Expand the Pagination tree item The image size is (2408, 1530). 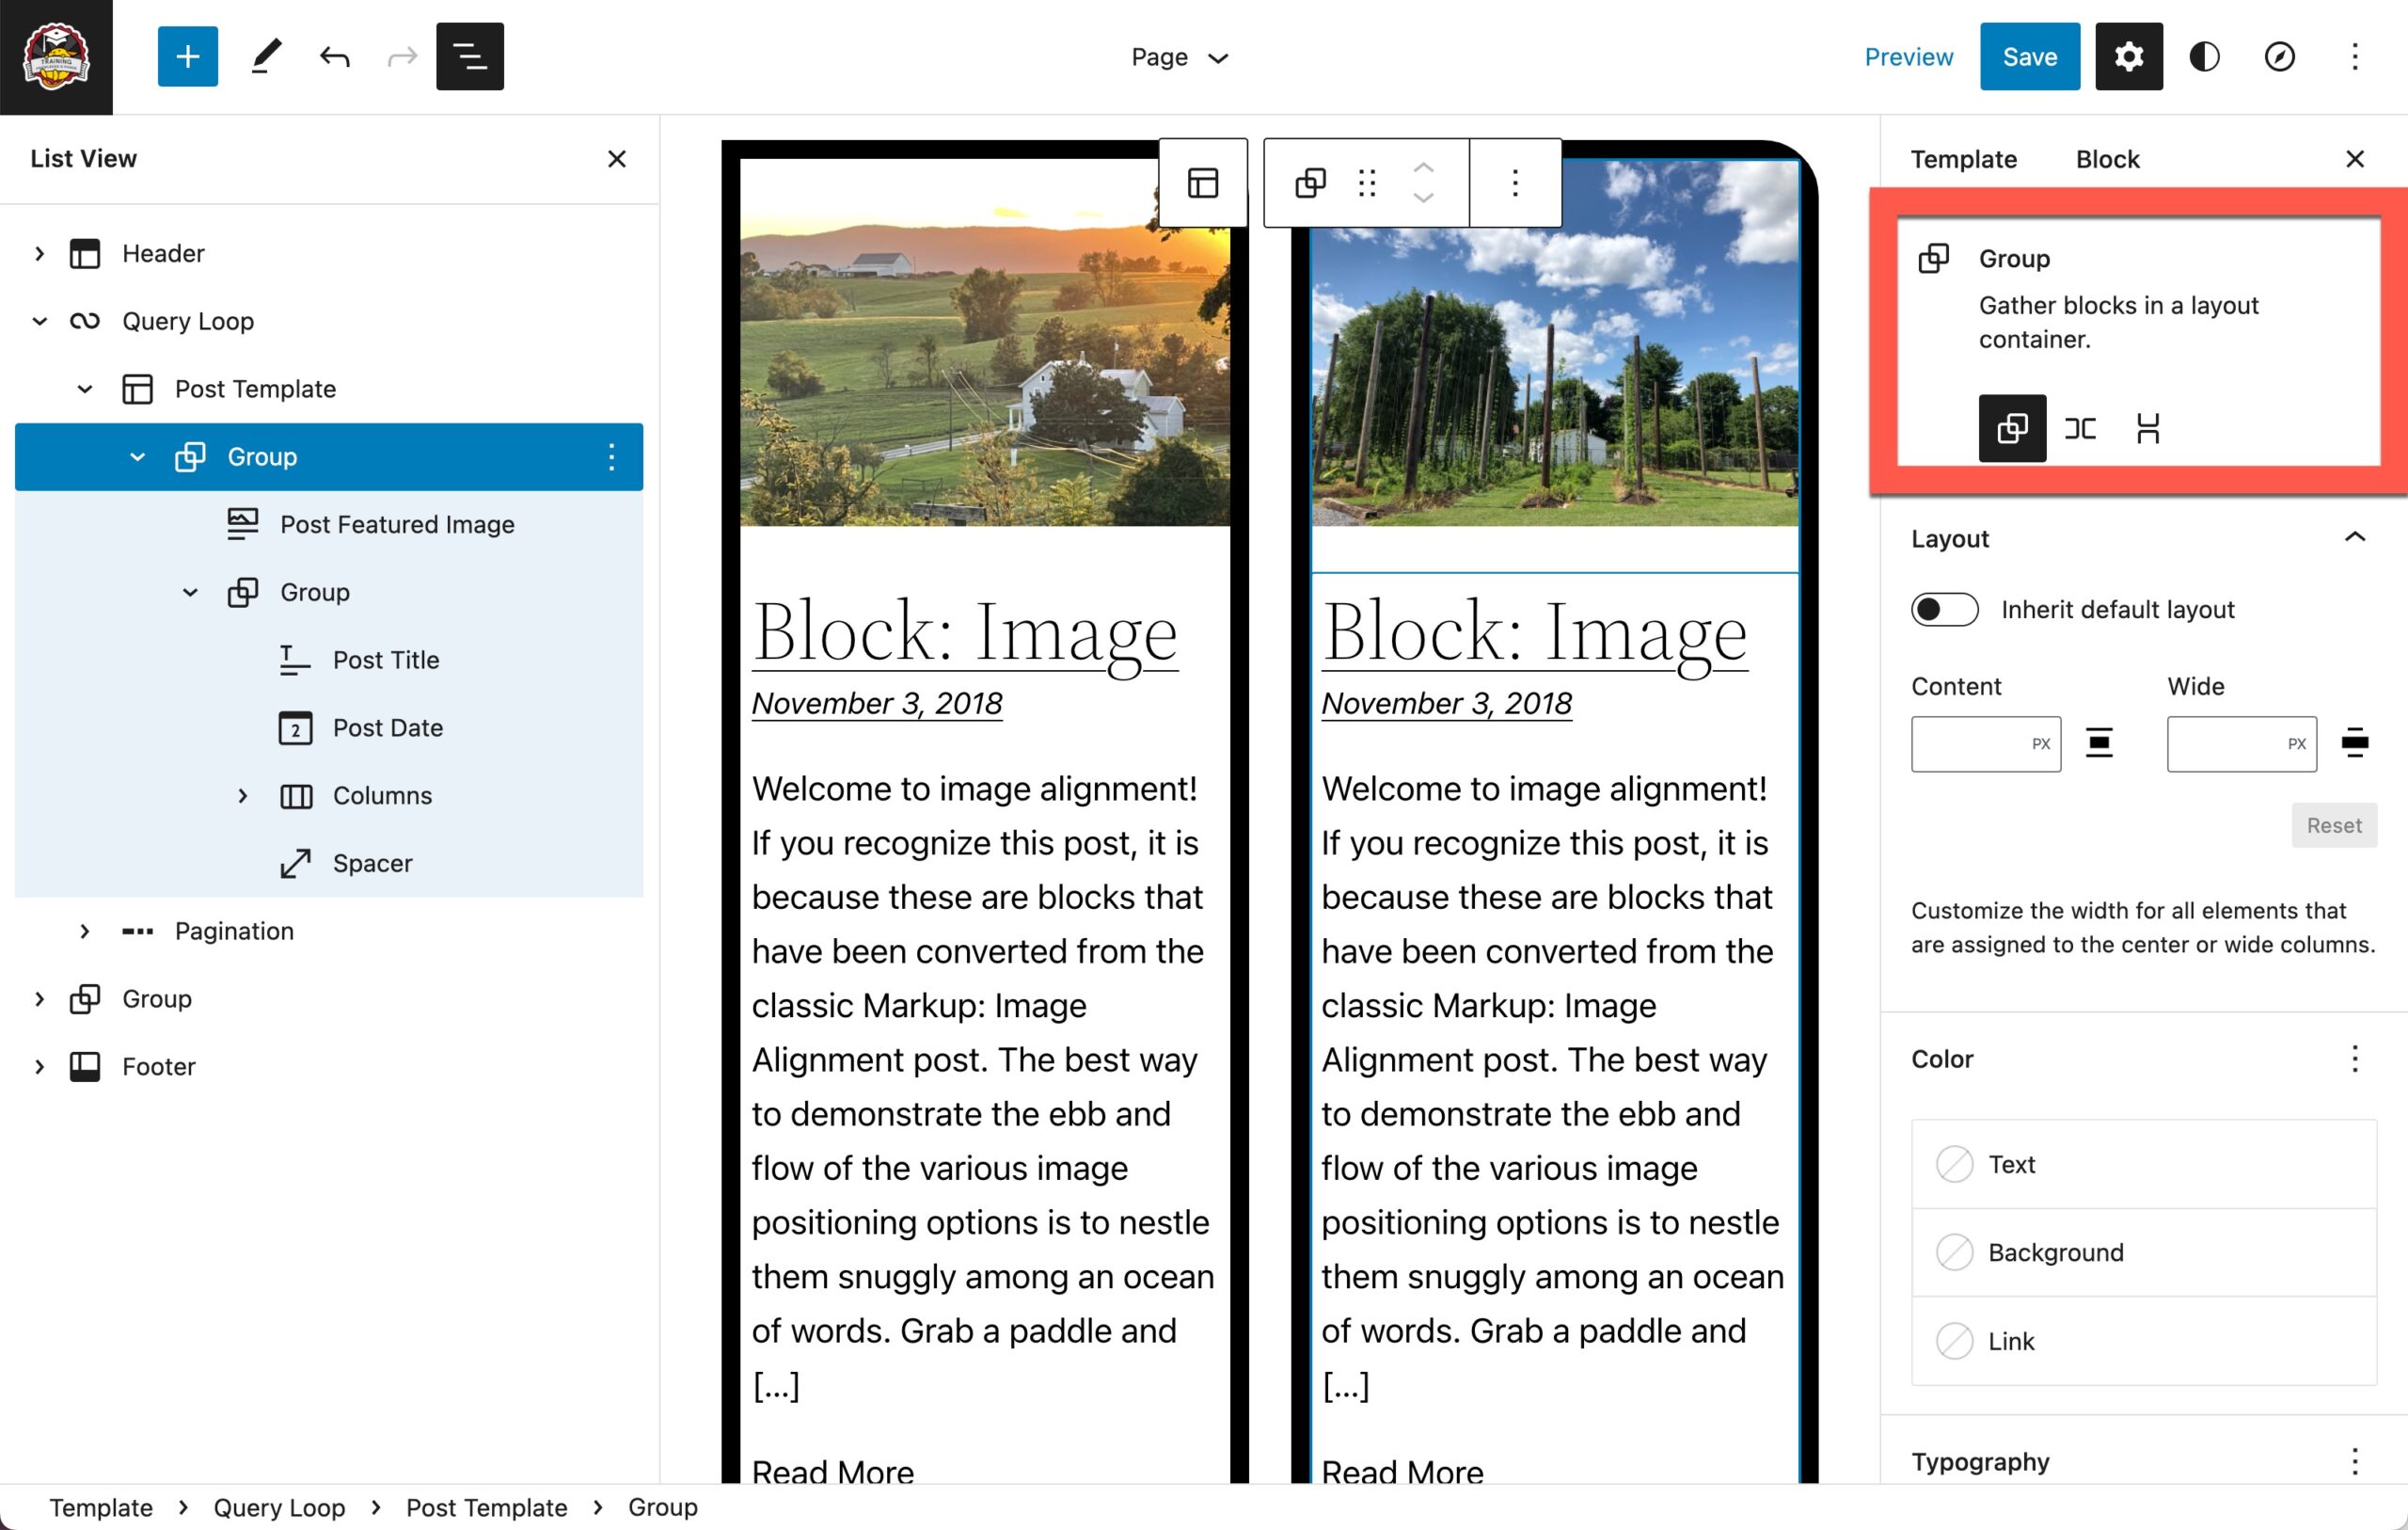tap(84, 932)
